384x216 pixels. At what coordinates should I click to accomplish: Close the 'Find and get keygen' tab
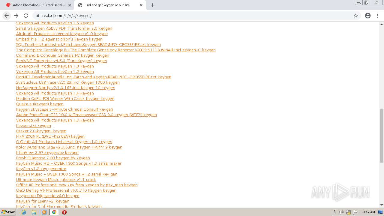141,5
